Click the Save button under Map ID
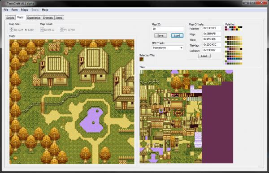 tap(161, 35)
